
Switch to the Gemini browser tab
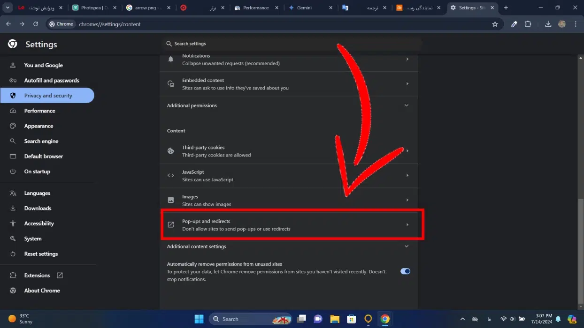point(305,7)
